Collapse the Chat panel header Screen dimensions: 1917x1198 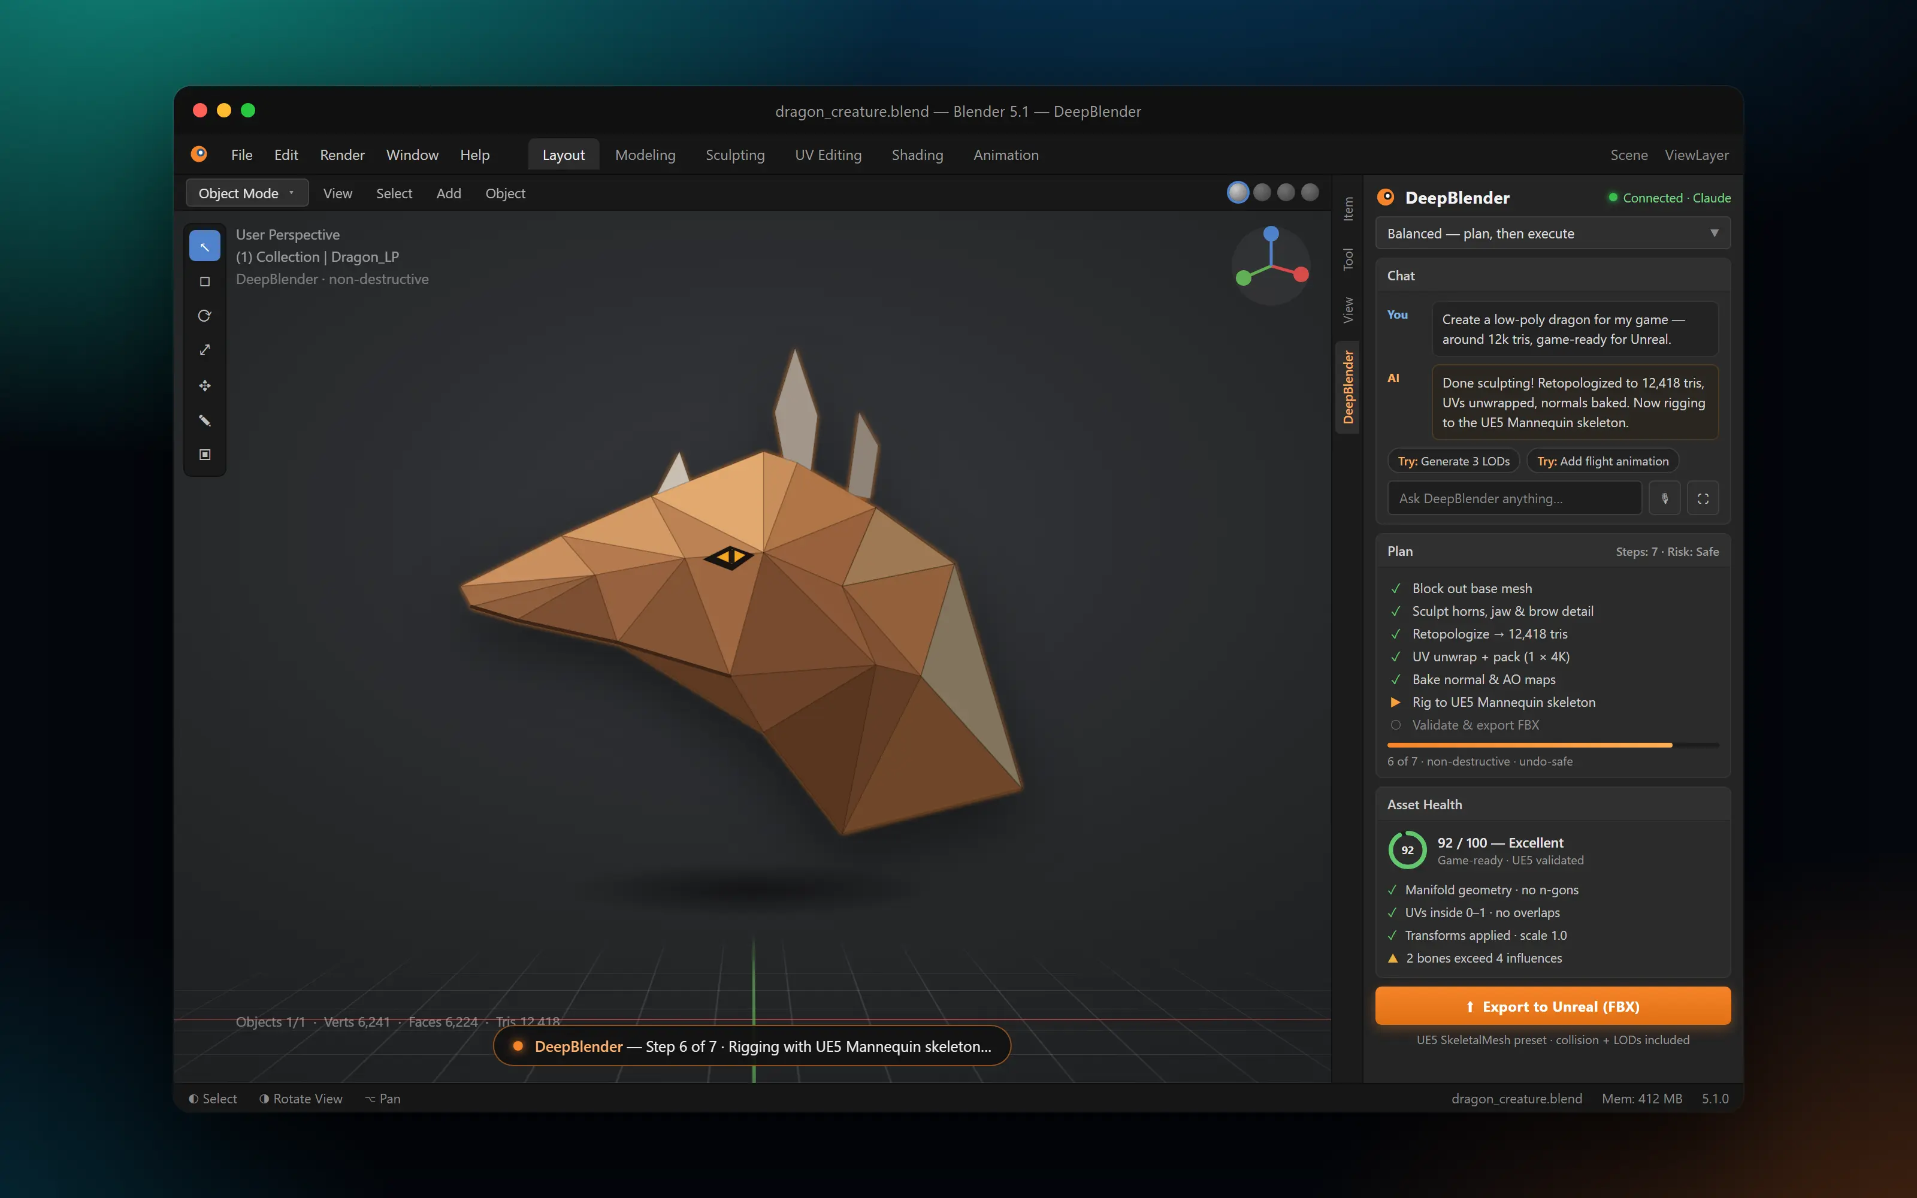(1553, 276)
